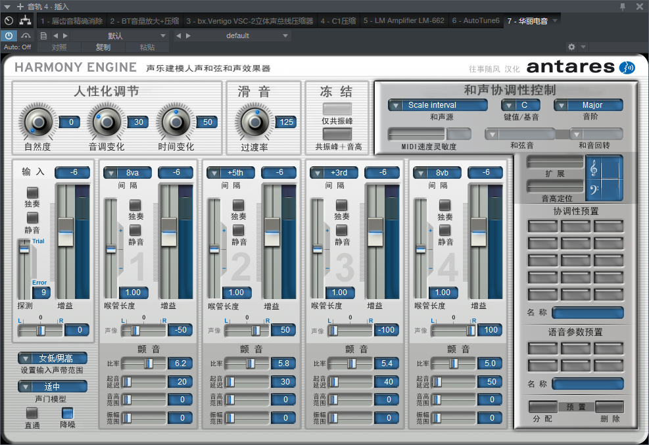This screenshot has height=445, width=649.
Task: Adjust the 过渡率 glide knob
Action: (x=254, y=122)
